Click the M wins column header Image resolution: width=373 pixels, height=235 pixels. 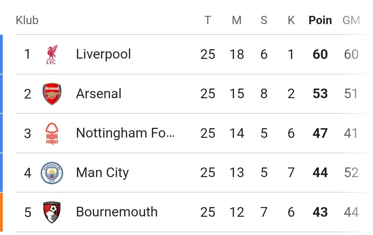pyautogui.click(x=237, y=20)
